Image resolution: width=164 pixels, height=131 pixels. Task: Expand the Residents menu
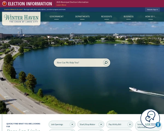(106, 17)
